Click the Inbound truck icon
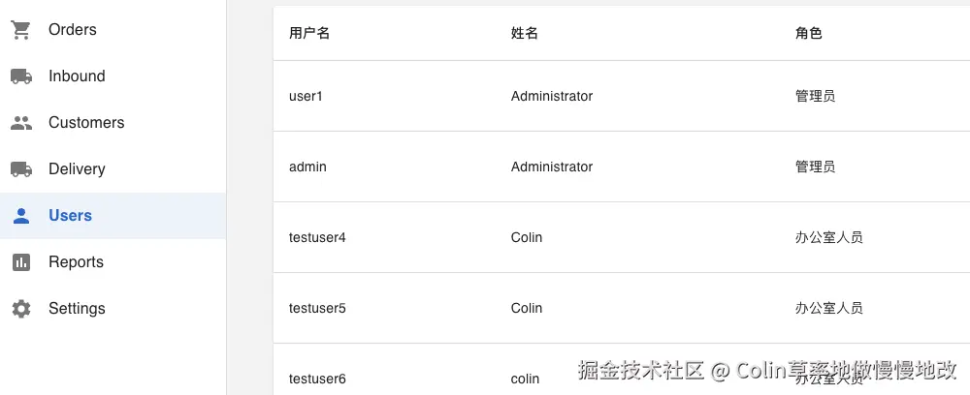The height and width of the screenshot is (395, 970). [21, 76]
